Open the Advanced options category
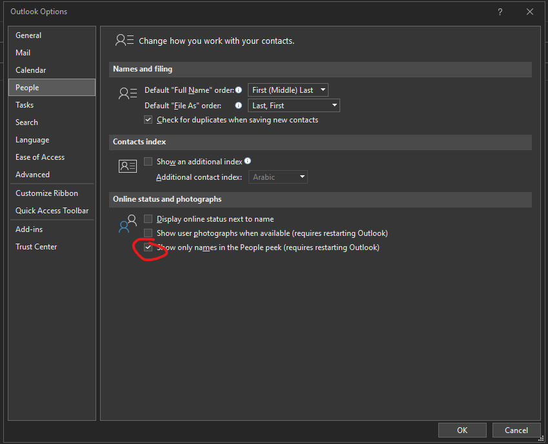The image size is (548, 444). click(x=52, y=175)
